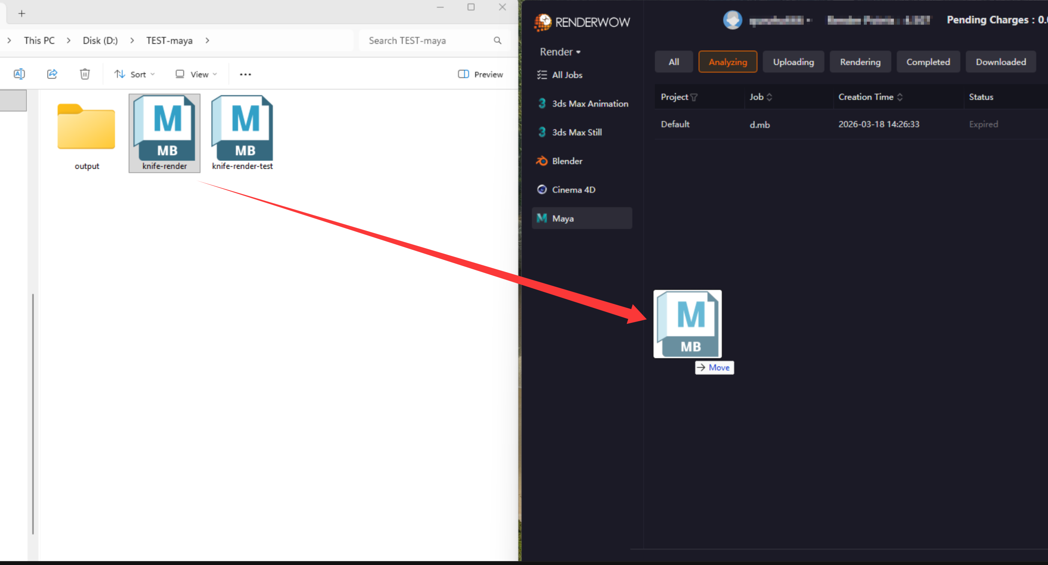Click the Share icon in Explorer toolbar
Viewport: 1048px width, 565px height.
point(52,74)
